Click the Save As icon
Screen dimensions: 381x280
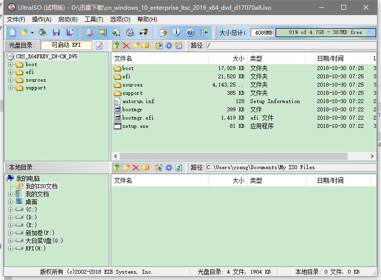[70, 33]
